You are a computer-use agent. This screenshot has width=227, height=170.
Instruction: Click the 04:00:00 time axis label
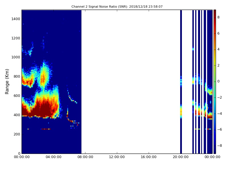(x=54, y=157)
